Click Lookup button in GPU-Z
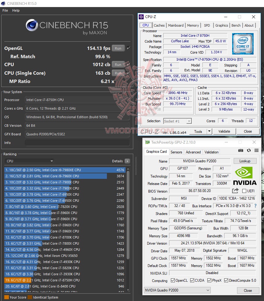 click(245, 161)
